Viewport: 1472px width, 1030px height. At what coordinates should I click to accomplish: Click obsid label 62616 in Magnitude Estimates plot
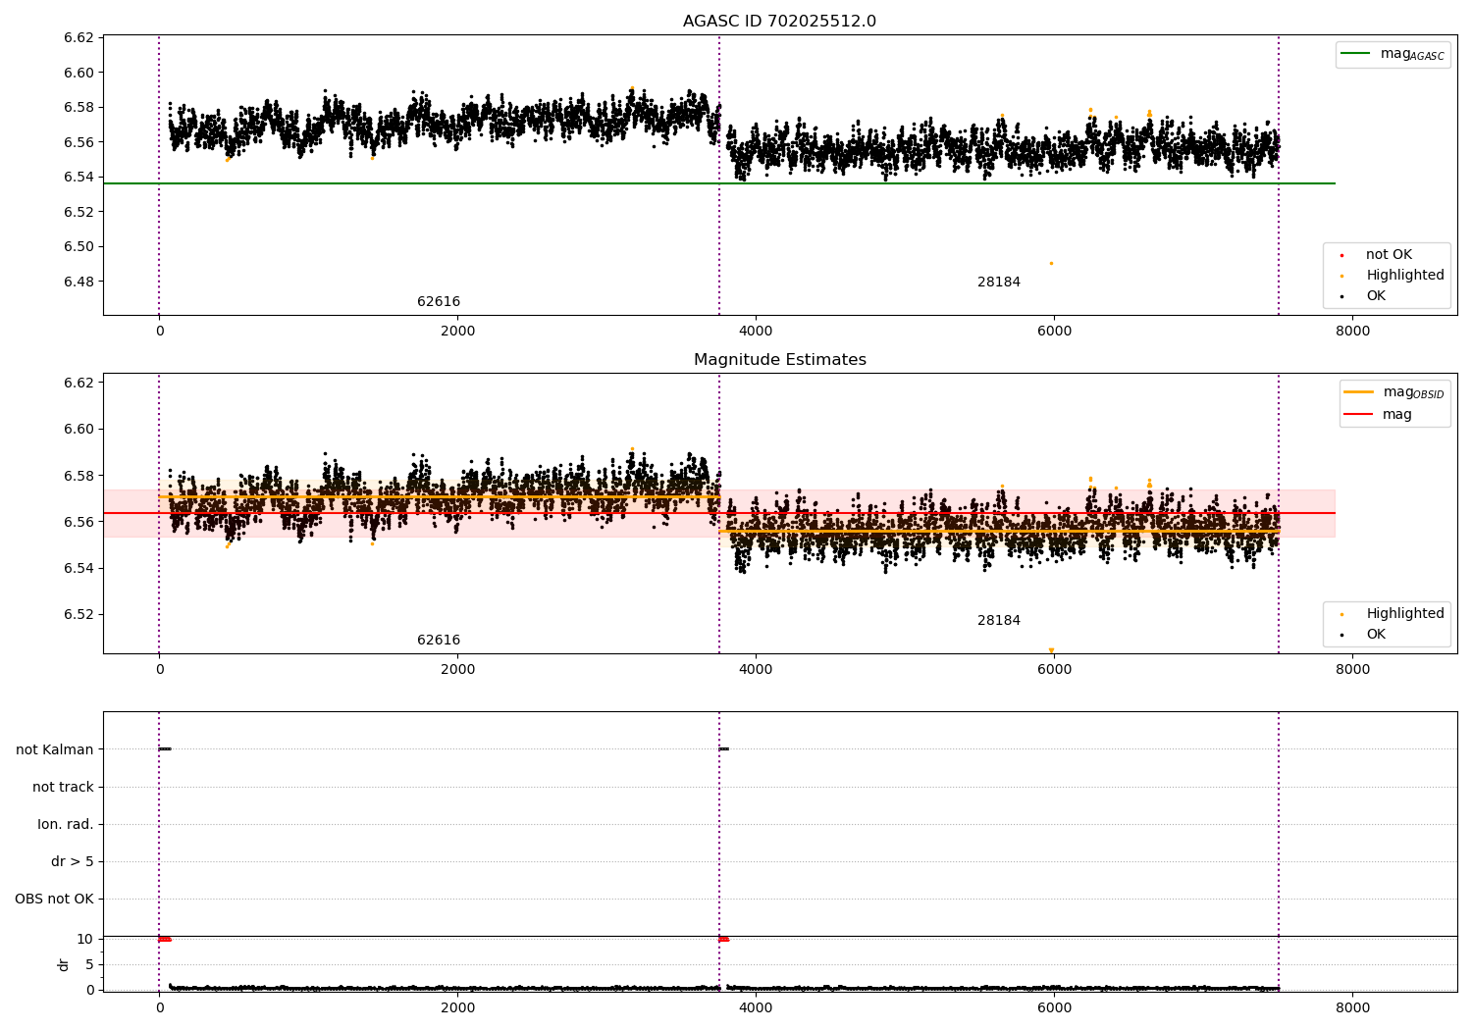click(x=439, y=641)
